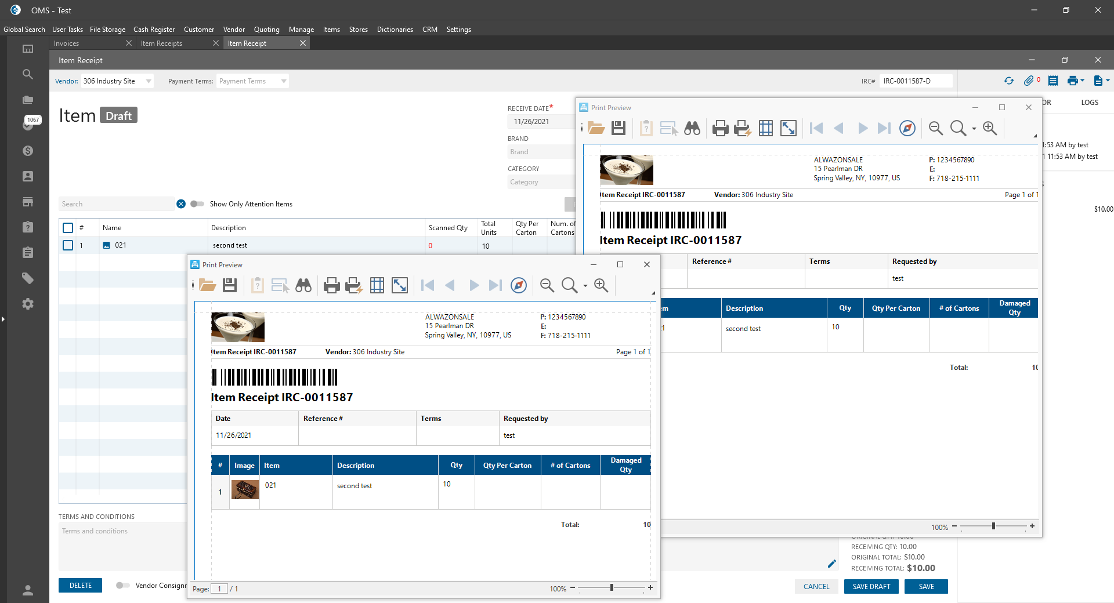Click the save disk icon in front Print Preview
1114x603 pixels.
click(230, 285)
